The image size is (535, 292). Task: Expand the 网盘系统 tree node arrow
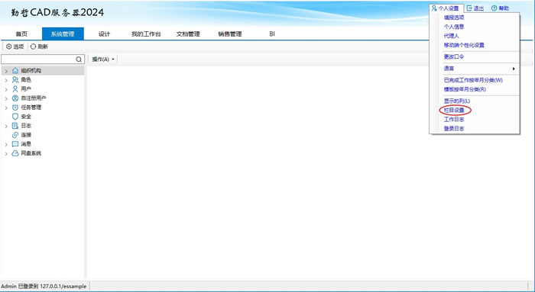(6, 153)
